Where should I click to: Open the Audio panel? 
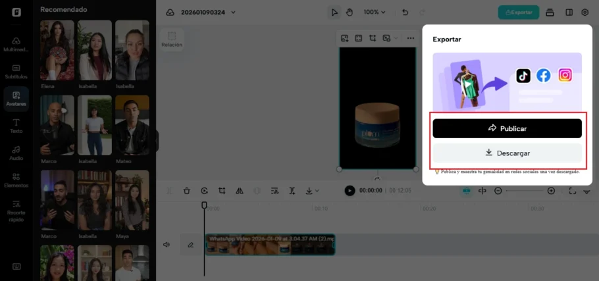[16, 153]
